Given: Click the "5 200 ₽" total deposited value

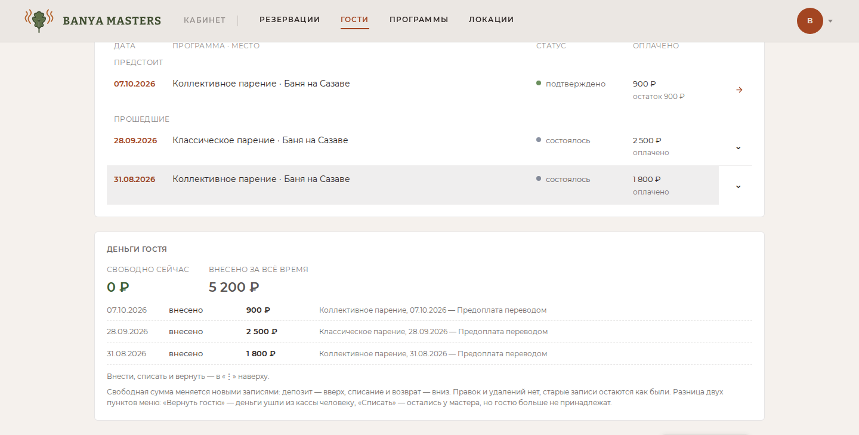Looking at the screenshot, I should click(234, 287).
